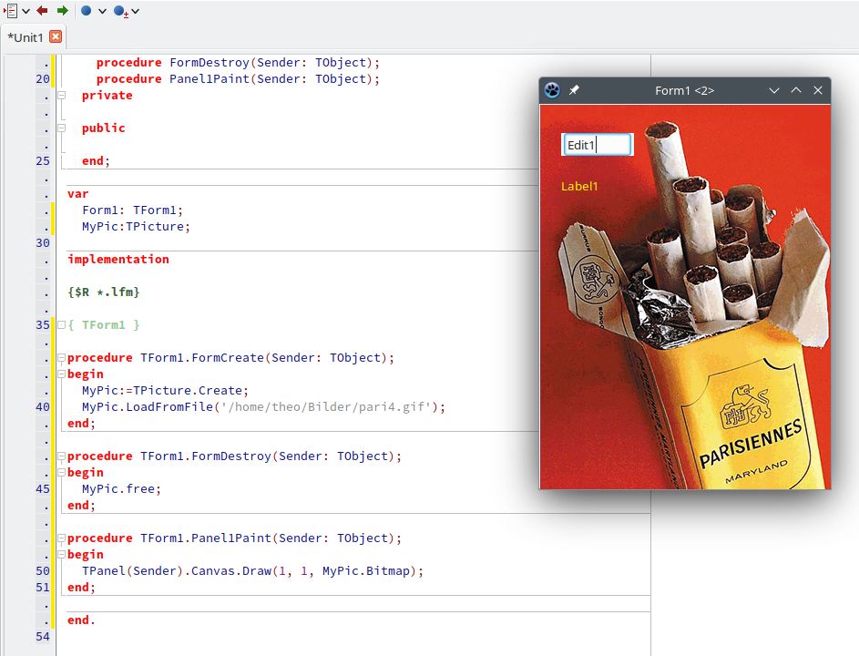Close the *Unit1 tab with red X

click(x=56, y=36)
